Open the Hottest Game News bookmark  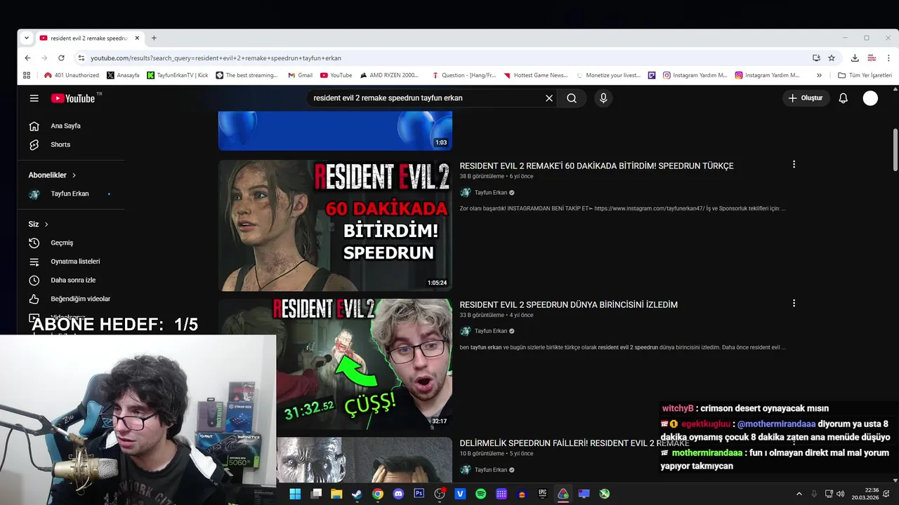pyautogui.click(x=535, y=75)
